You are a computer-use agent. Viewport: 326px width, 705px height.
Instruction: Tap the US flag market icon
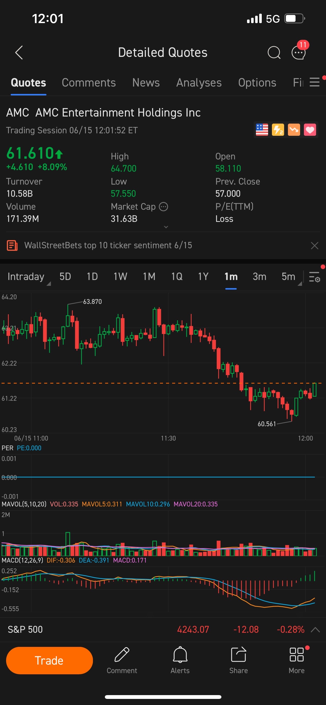point(262,130)
